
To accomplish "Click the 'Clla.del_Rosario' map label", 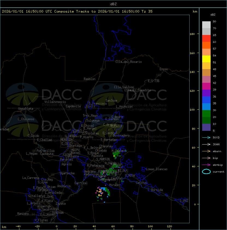I will click(129, 62).
